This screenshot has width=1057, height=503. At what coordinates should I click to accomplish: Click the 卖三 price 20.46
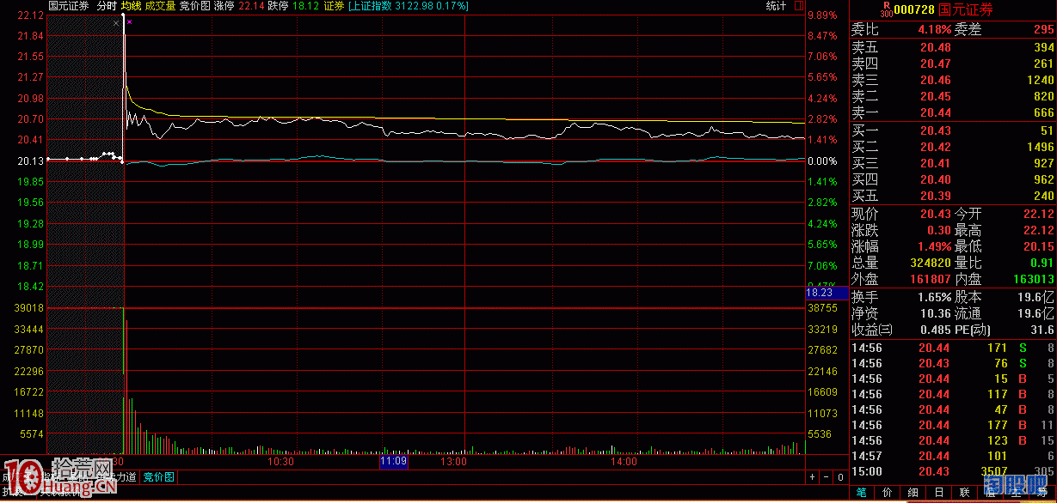pyautogui.click(x=936, y=80)
